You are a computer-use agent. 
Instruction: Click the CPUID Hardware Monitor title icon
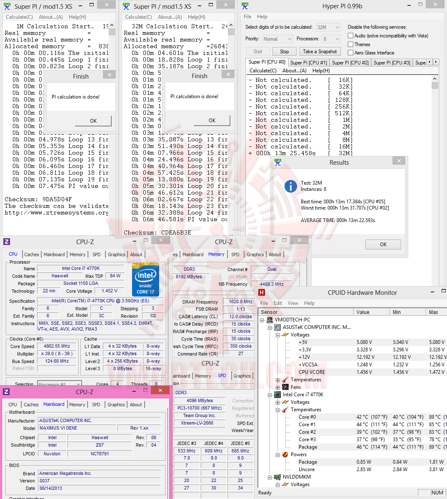pyautogui.click(x=262, y=292)
